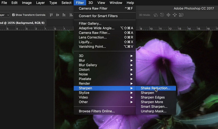
Task: Select the 3D rotate object icon
Action: click(x=156, y=15)
